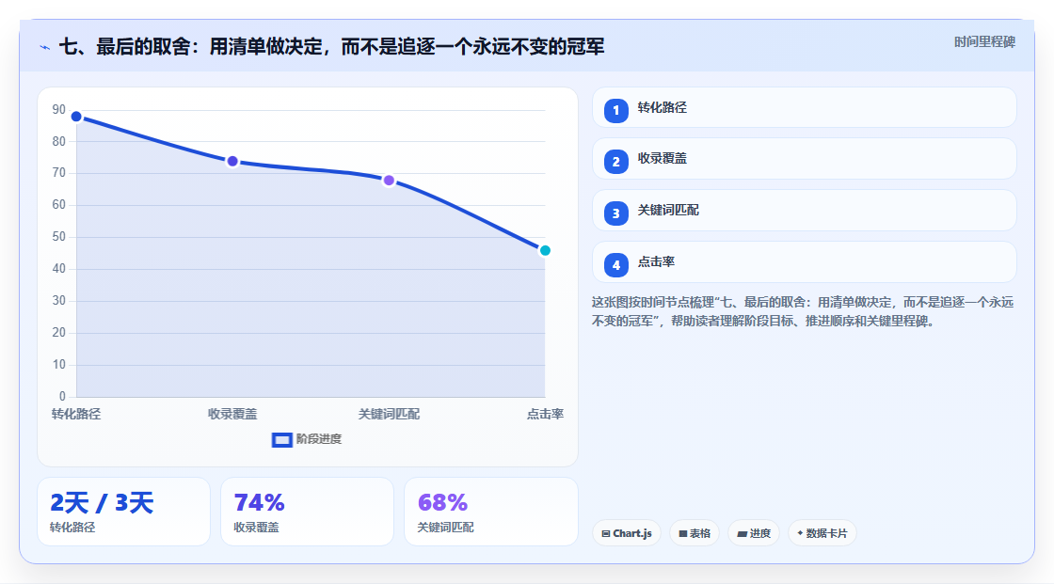Click the 数据卡片 tag label

[x=827, y=533]
